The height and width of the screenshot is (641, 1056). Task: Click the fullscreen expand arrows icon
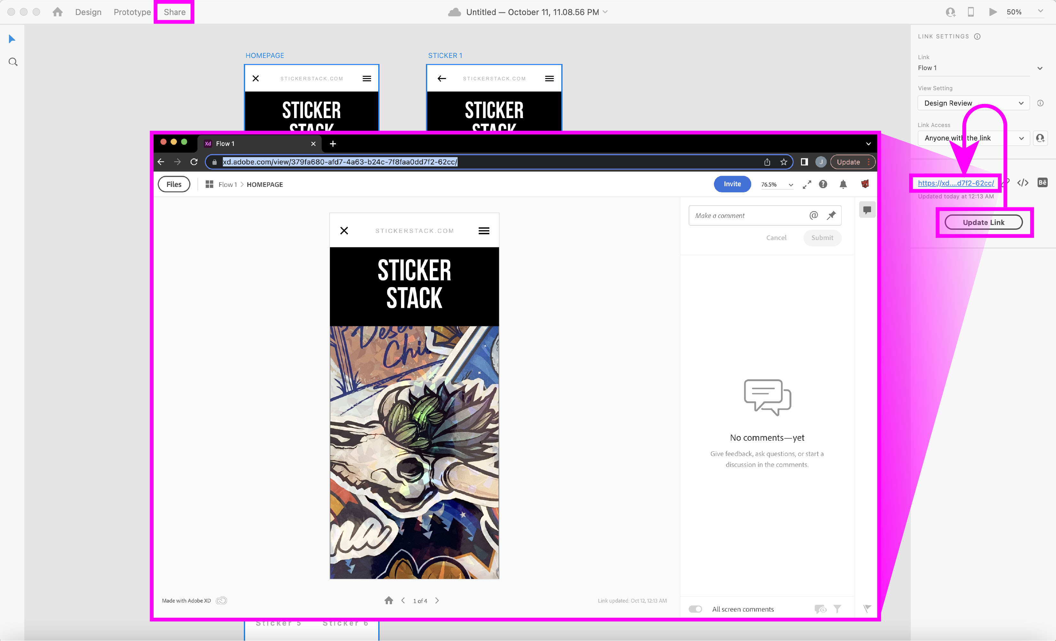pos(807,184)
